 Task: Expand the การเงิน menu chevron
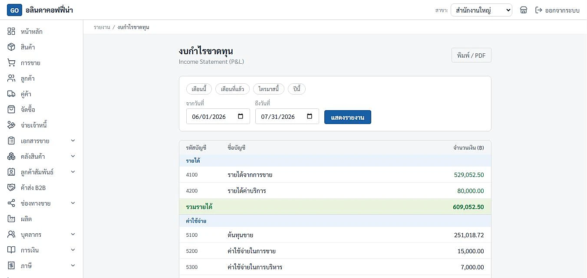[73, 250]
